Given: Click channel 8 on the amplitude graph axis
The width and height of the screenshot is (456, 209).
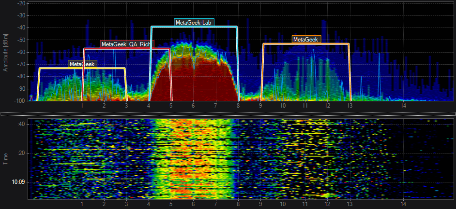Looking at the screenshot, I should pyautogui.click(x=238, y=106).
